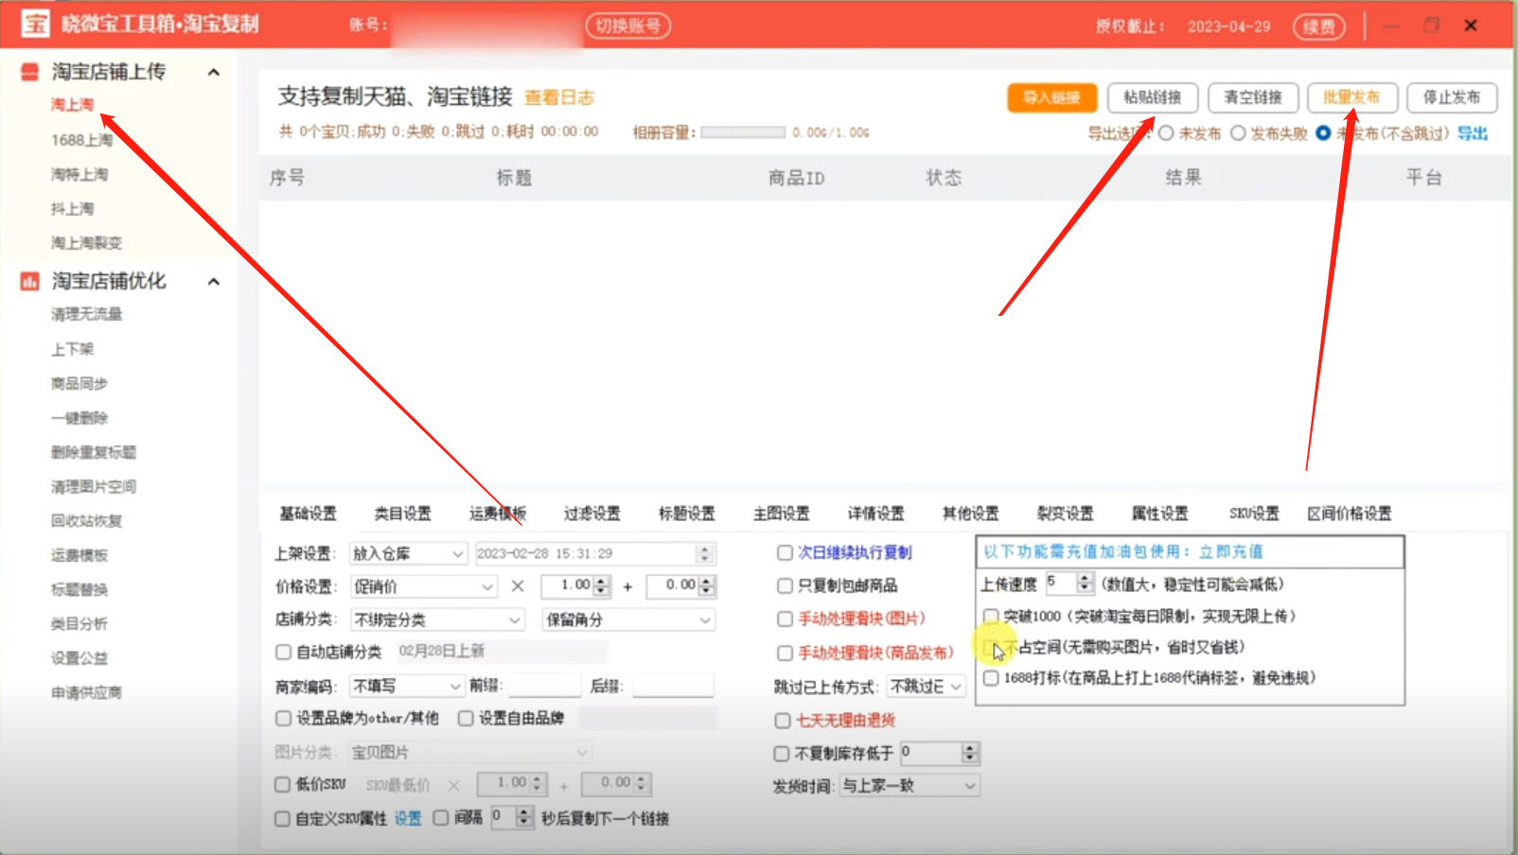Image resolution: width=1518 pixels, height=855 pixels.
Task: Check the 只复制包邮商品 option
Action: (785, 585)
